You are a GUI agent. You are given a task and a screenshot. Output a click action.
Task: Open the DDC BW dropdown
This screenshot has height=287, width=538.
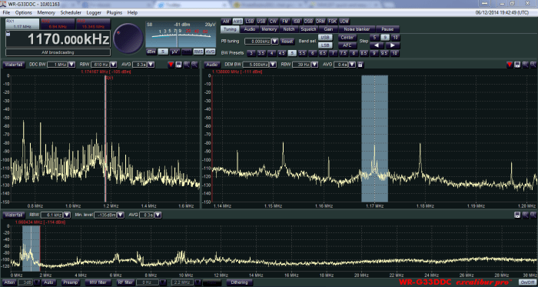click(x=71, y=65)
